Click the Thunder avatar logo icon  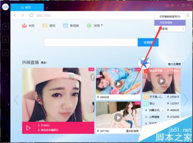[x=5, y=7]
